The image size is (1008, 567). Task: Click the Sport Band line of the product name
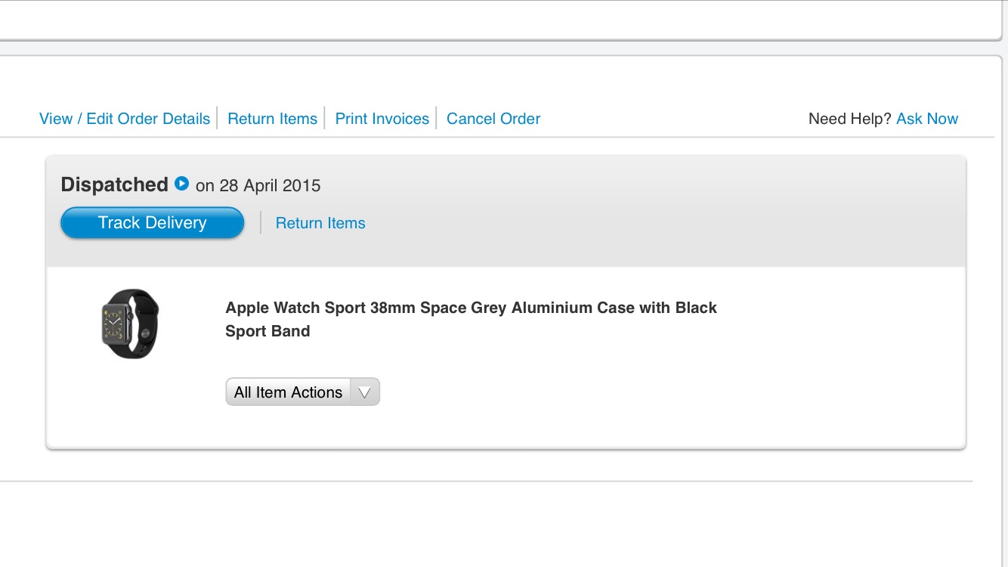(267, 331)
